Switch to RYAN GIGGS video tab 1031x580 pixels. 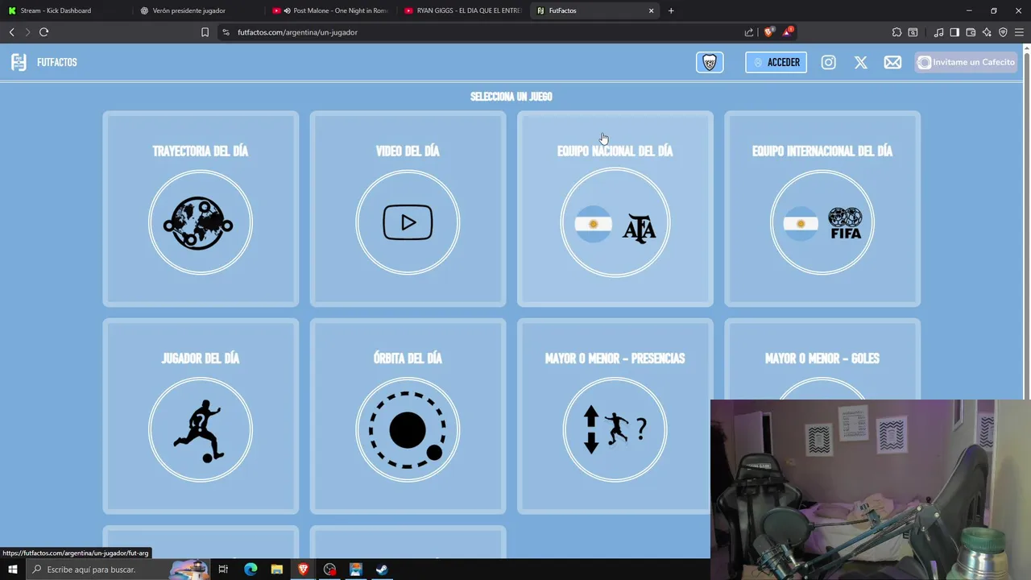click(462, 10)
